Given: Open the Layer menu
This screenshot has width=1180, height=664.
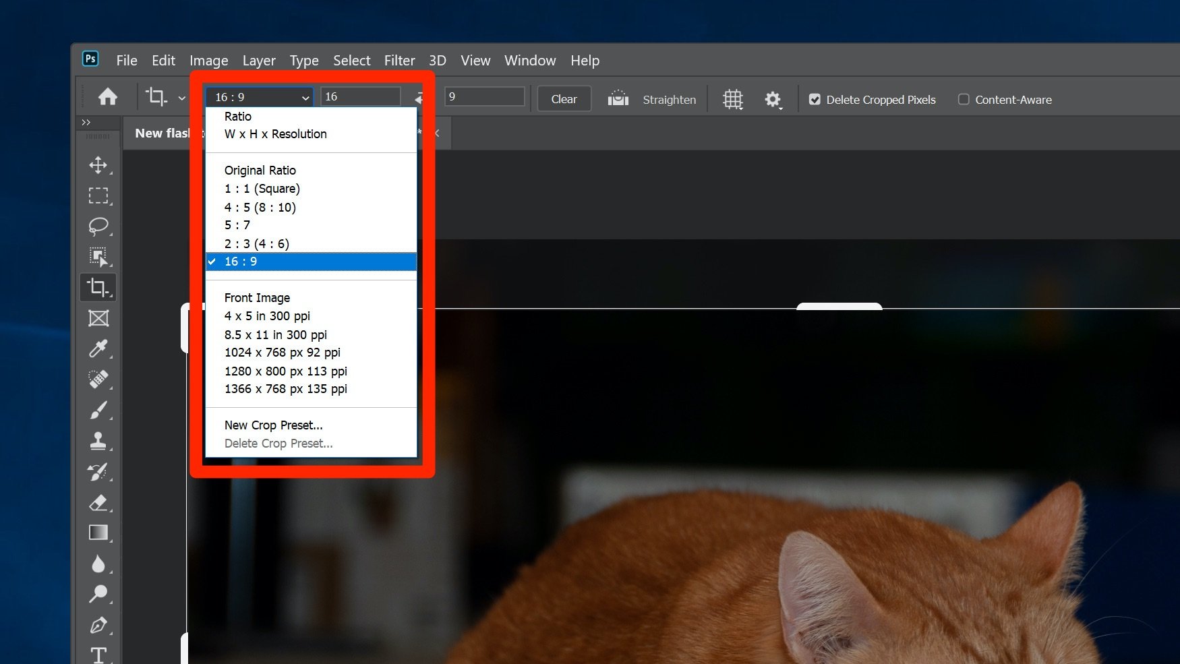Looking at the screenshot, I should point(259,61).
